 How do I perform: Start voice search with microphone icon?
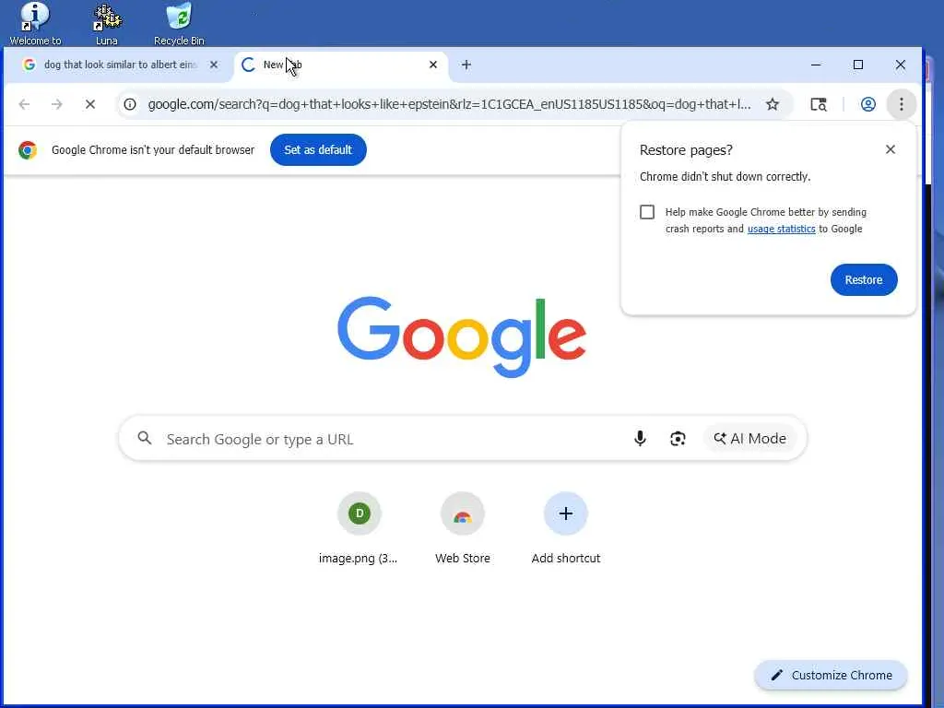coord(640,438)
